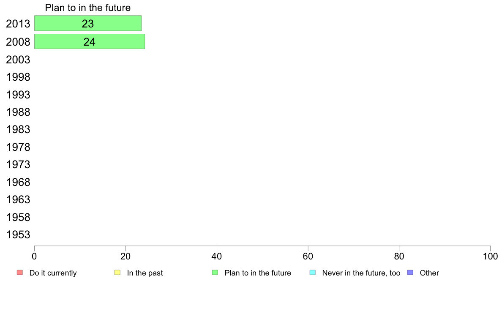Click the 1988 year axis label

tap(18, 112)
